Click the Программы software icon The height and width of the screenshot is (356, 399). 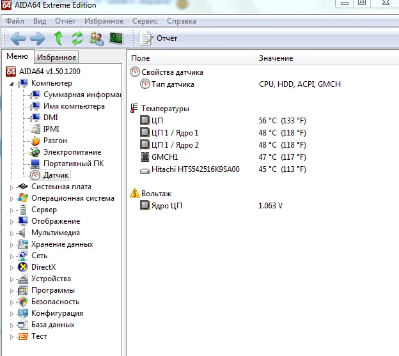pos(23,290)
